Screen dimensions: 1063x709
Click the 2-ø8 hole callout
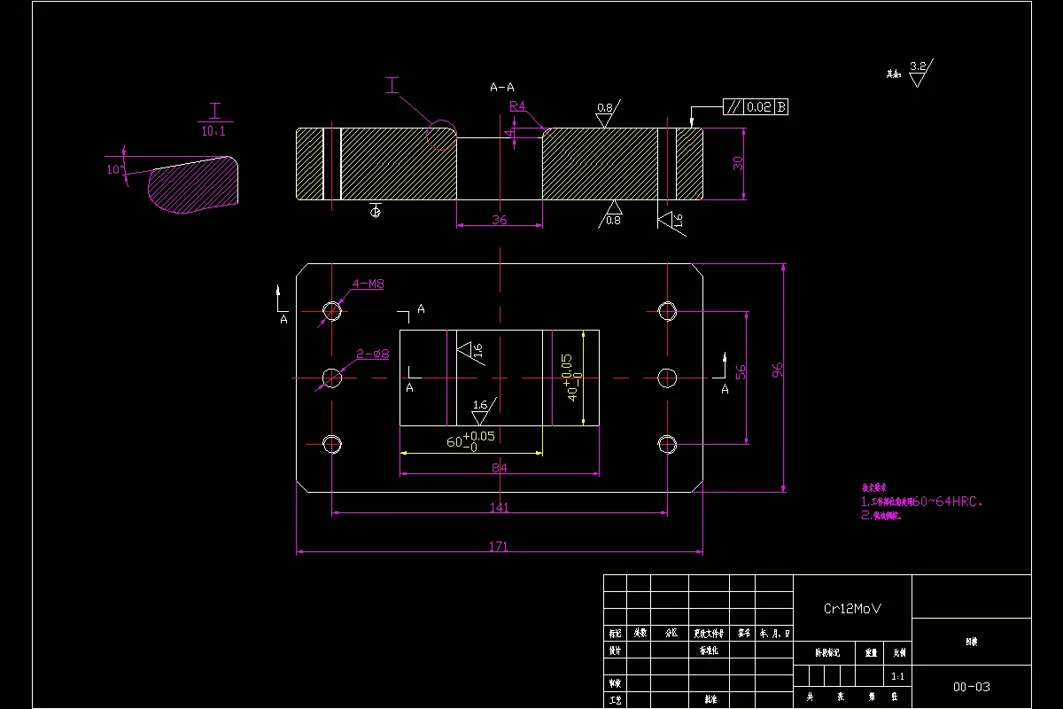tap(373, 354)
